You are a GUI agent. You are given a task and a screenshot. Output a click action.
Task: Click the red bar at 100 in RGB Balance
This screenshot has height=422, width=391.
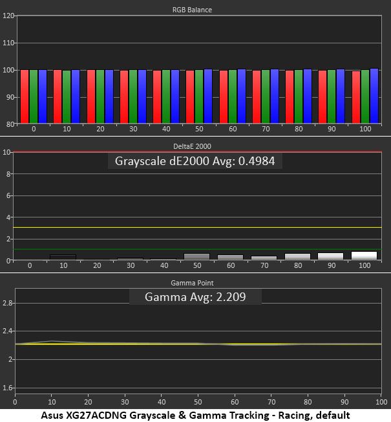pos(356,97)
